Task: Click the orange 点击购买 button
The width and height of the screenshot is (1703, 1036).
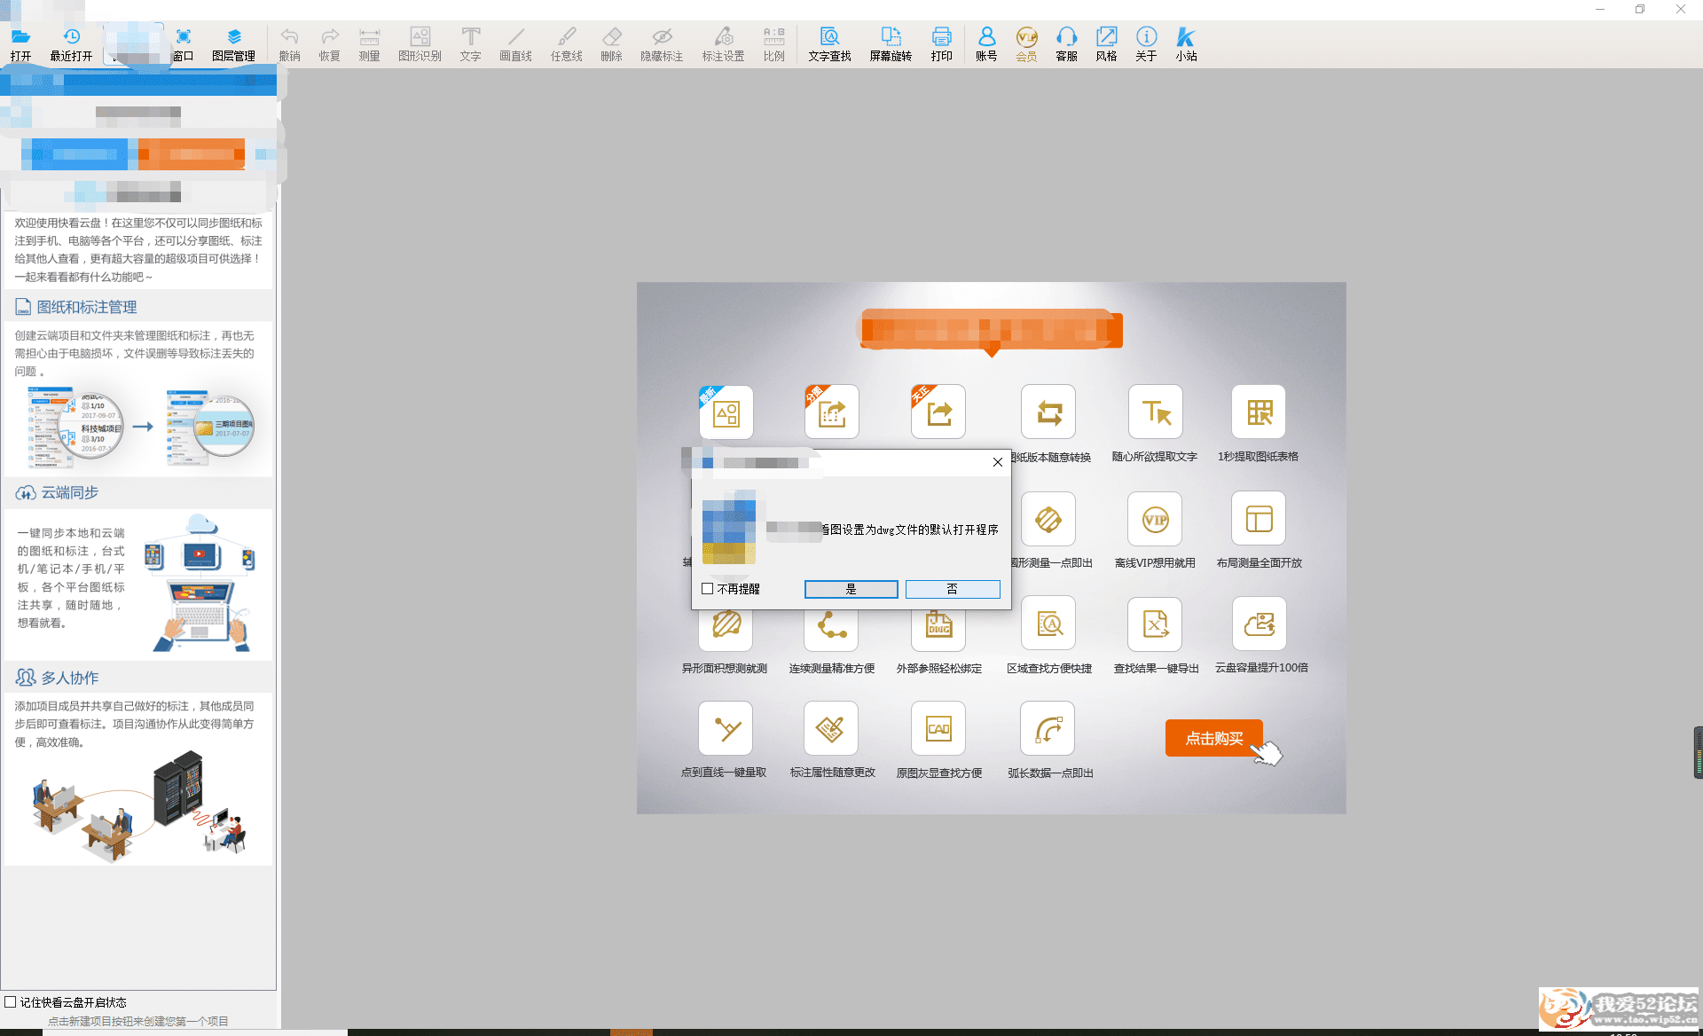Action: [1213, 738]
